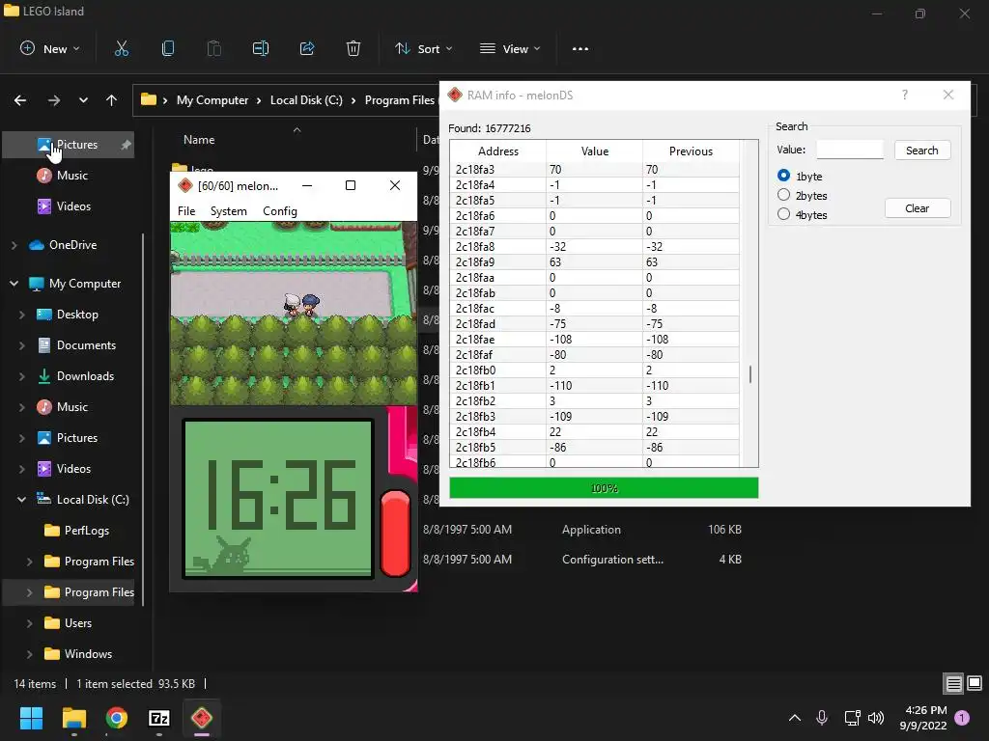Click the Address column header
Viewport: 989px width, 741px height.
click(x=498, y=151)
